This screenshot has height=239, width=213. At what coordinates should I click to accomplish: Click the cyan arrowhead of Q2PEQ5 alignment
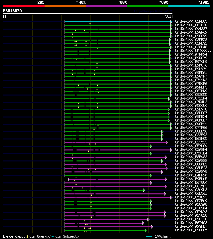pos(171,22)
